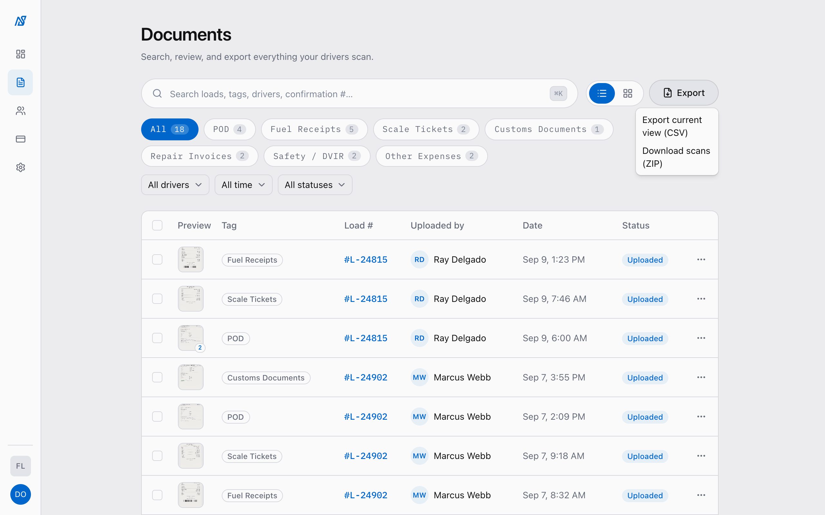The height and width of the screenshot is (515, 825).
Task: Open load #L-24815 in Fuel Receipts row
Action: [x=366, y=259]
